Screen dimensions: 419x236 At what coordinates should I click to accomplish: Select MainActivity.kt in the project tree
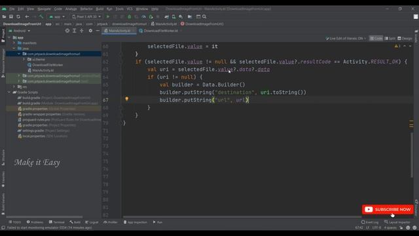[x=41, y=70]
